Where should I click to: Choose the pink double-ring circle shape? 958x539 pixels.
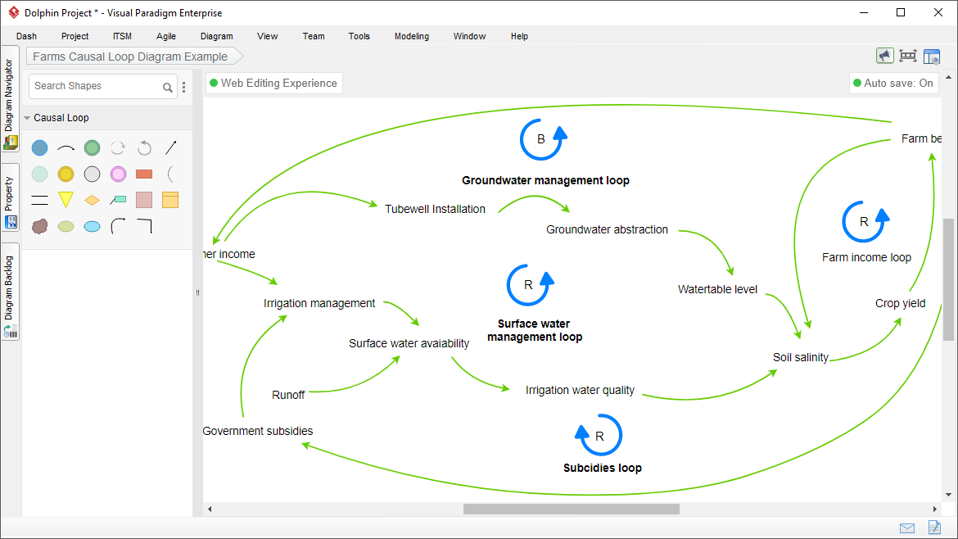click(x=118, y=174)
